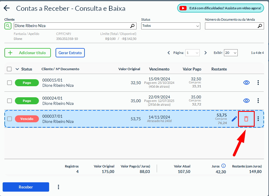Check the box for title 000015/01
Viewport: 269px width, 196px height.
[x=9, y=83]
